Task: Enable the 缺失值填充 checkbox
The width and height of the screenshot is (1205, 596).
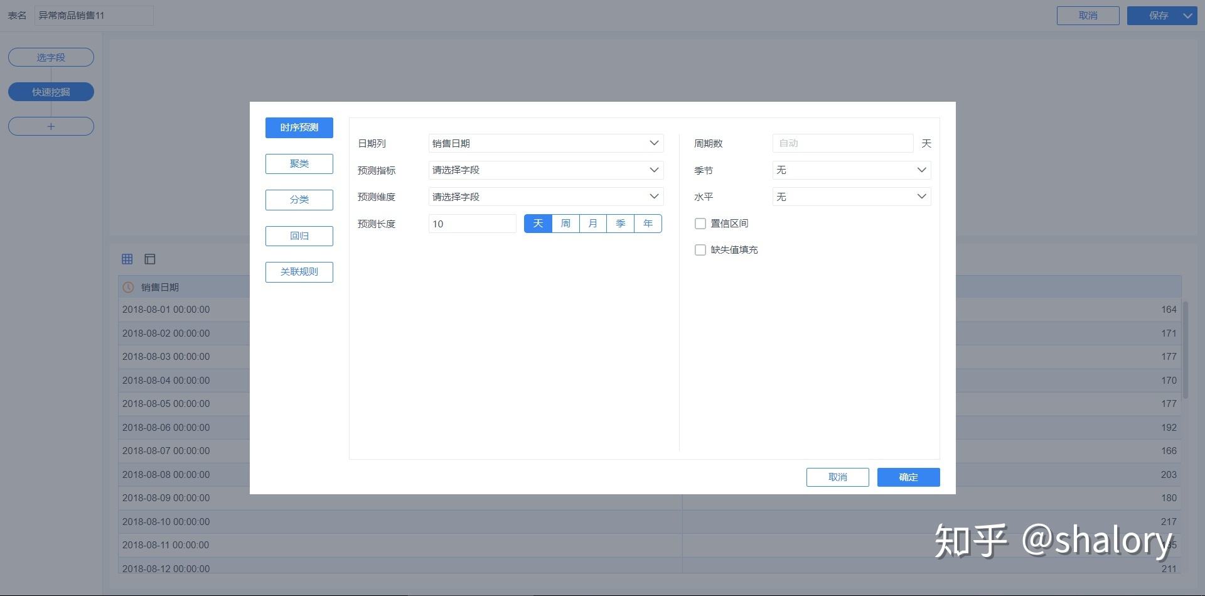Action: click(x=700, y=250)
